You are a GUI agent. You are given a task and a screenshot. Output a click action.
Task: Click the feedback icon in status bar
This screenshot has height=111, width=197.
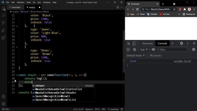click(122, 109)
